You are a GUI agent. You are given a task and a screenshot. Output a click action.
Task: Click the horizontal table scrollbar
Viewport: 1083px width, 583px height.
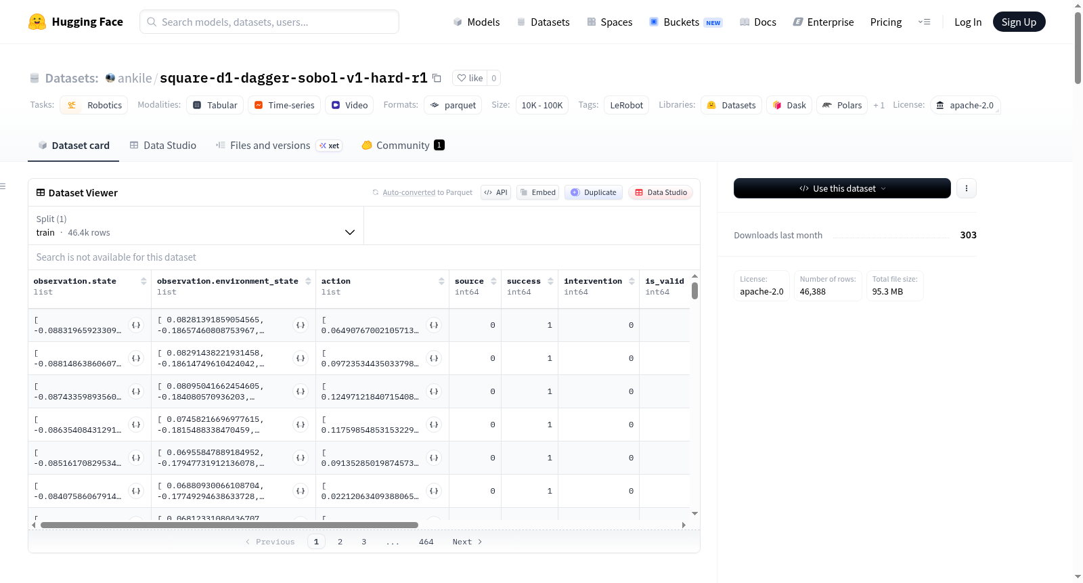(229, 525)
